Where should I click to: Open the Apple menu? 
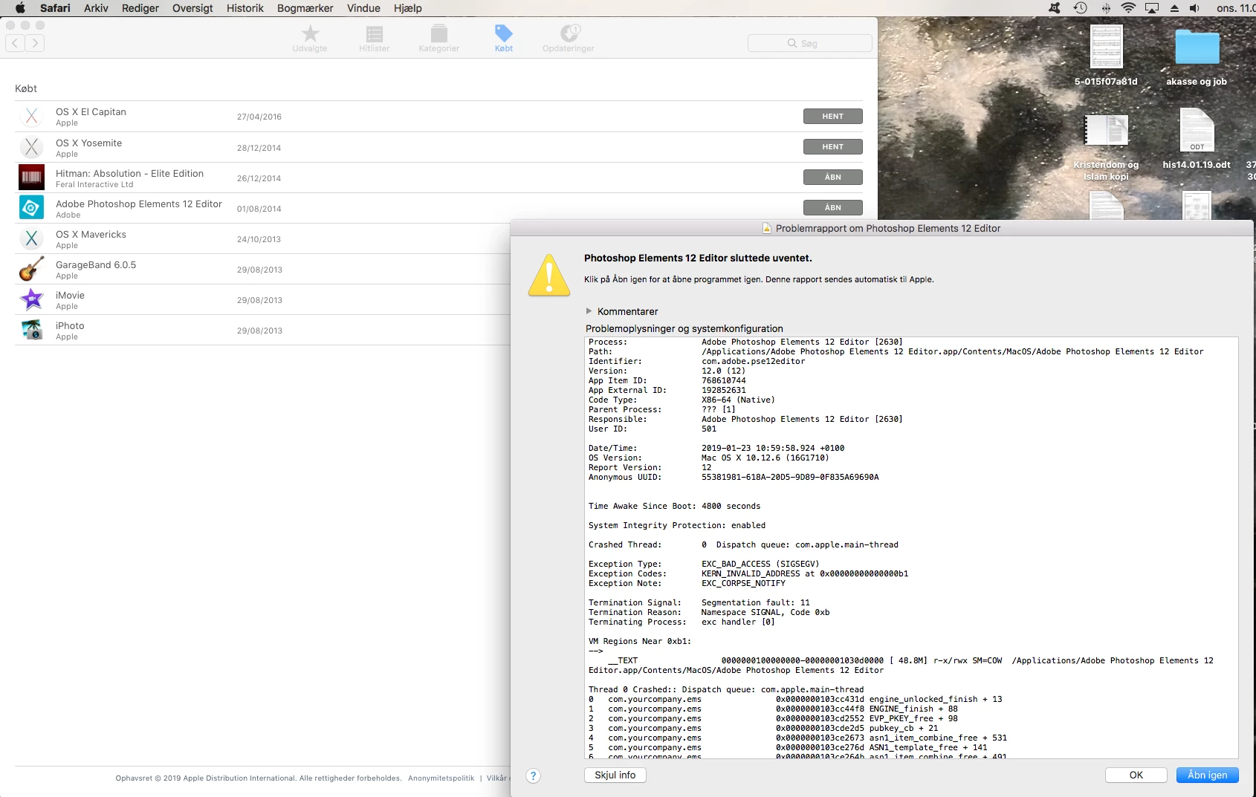click(20, 8)
